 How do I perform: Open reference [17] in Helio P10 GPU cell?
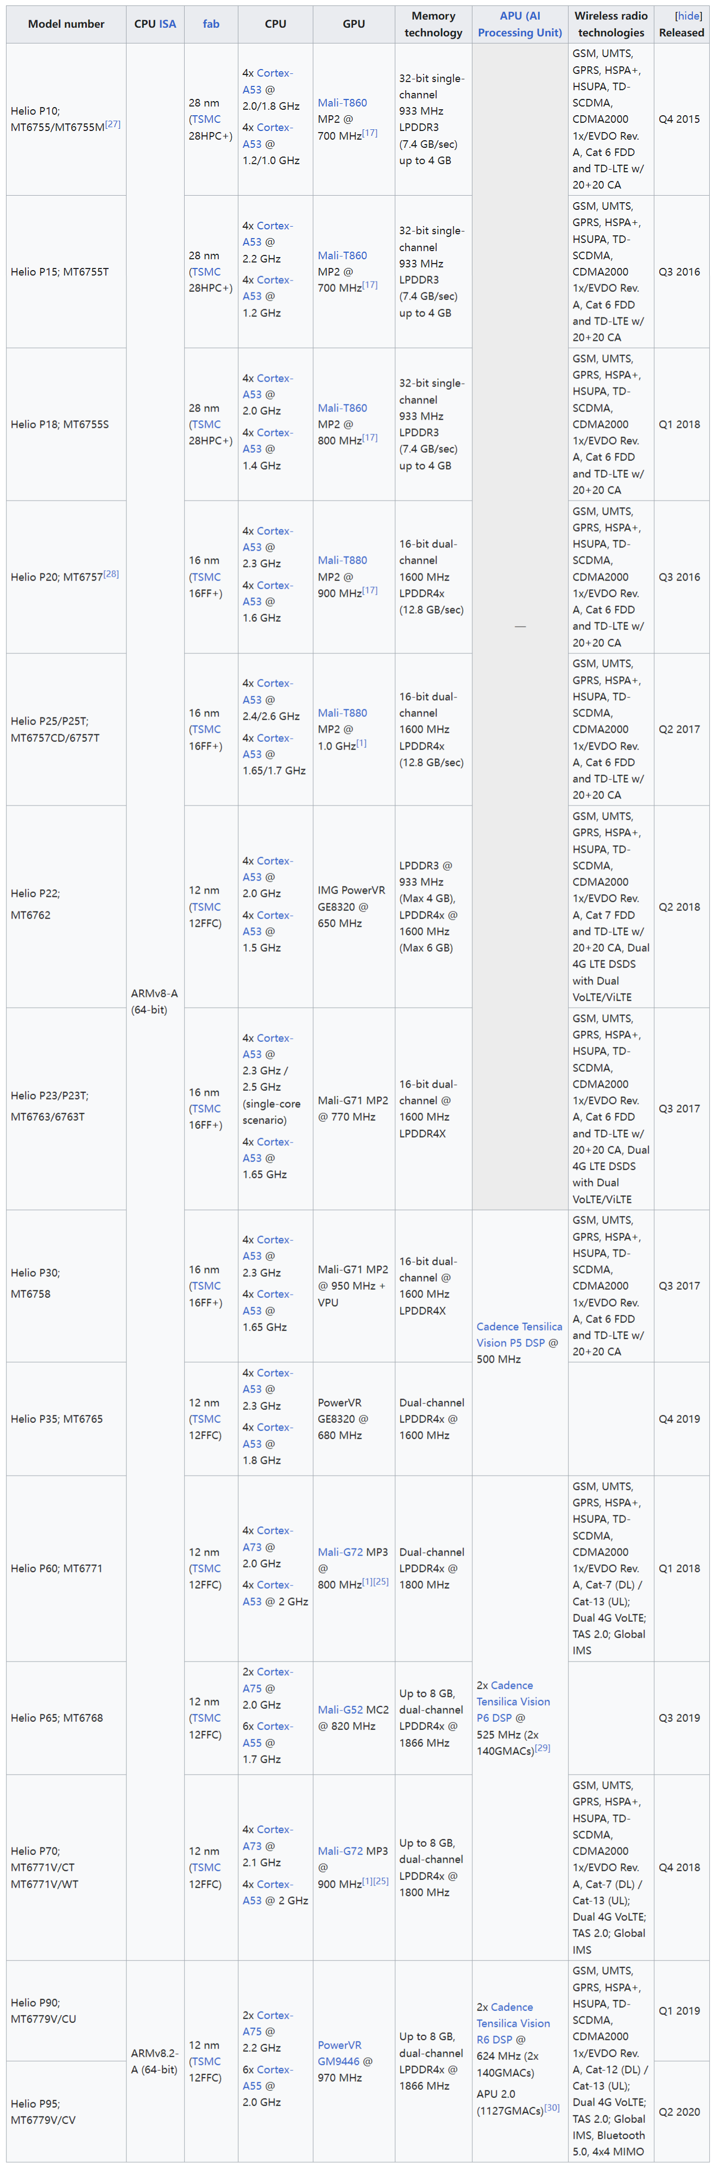click(370, 133)
